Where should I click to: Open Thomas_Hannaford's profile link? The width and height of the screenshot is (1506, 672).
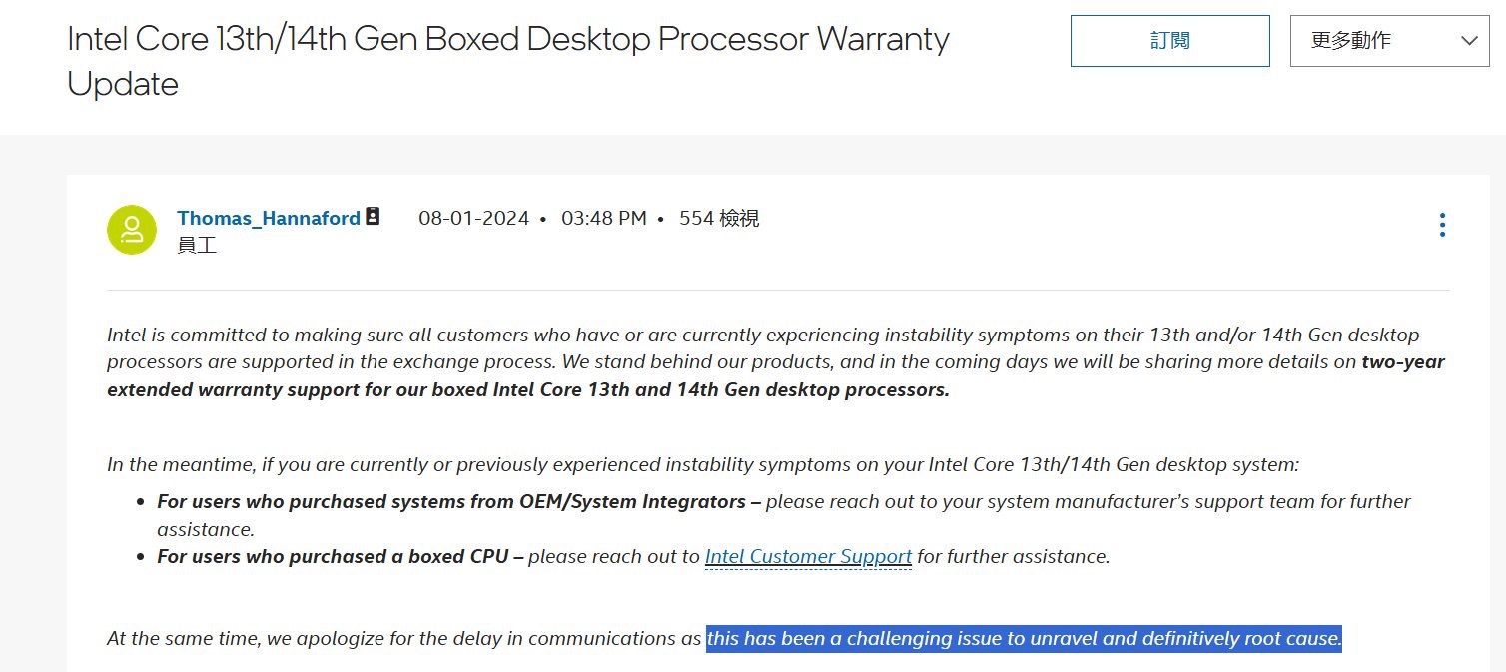(268, 218)
